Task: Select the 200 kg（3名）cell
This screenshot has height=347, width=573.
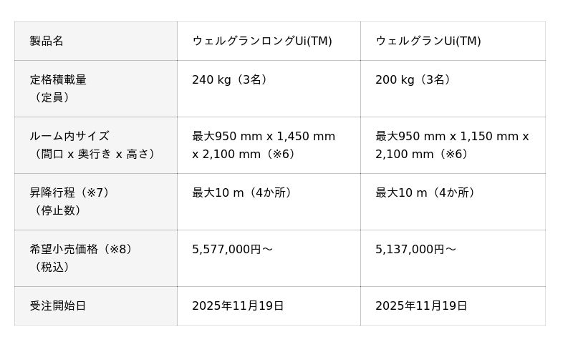Action: (415, 79)
